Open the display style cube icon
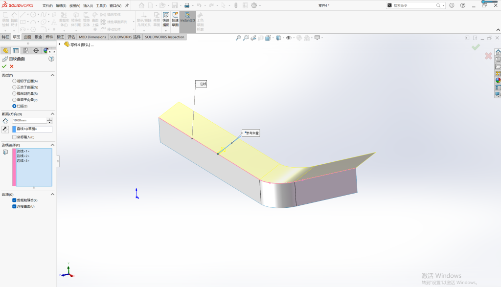501x287 pixels. click(x=278, y=38)
